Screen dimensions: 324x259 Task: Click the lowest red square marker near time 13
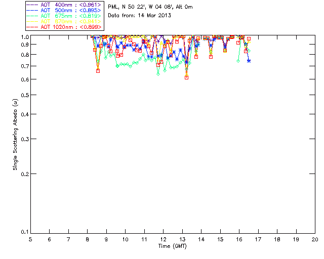pyautogui.click(x=187, y=78)
